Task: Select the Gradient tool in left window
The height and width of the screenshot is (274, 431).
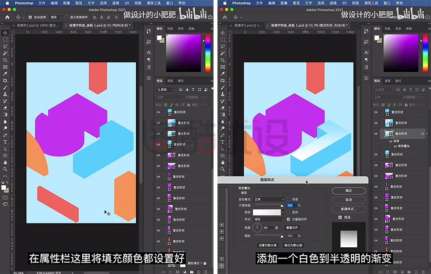Action: (x=5, y=115)
